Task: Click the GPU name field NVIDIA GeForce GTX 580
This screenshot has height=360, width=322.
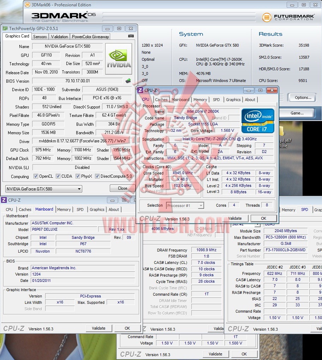Action: pos(67,46)
